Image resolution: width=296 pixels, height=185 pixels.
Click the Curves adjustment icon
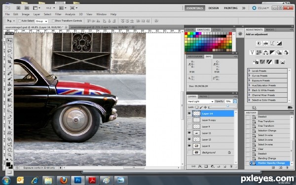[x=272, y=43]
